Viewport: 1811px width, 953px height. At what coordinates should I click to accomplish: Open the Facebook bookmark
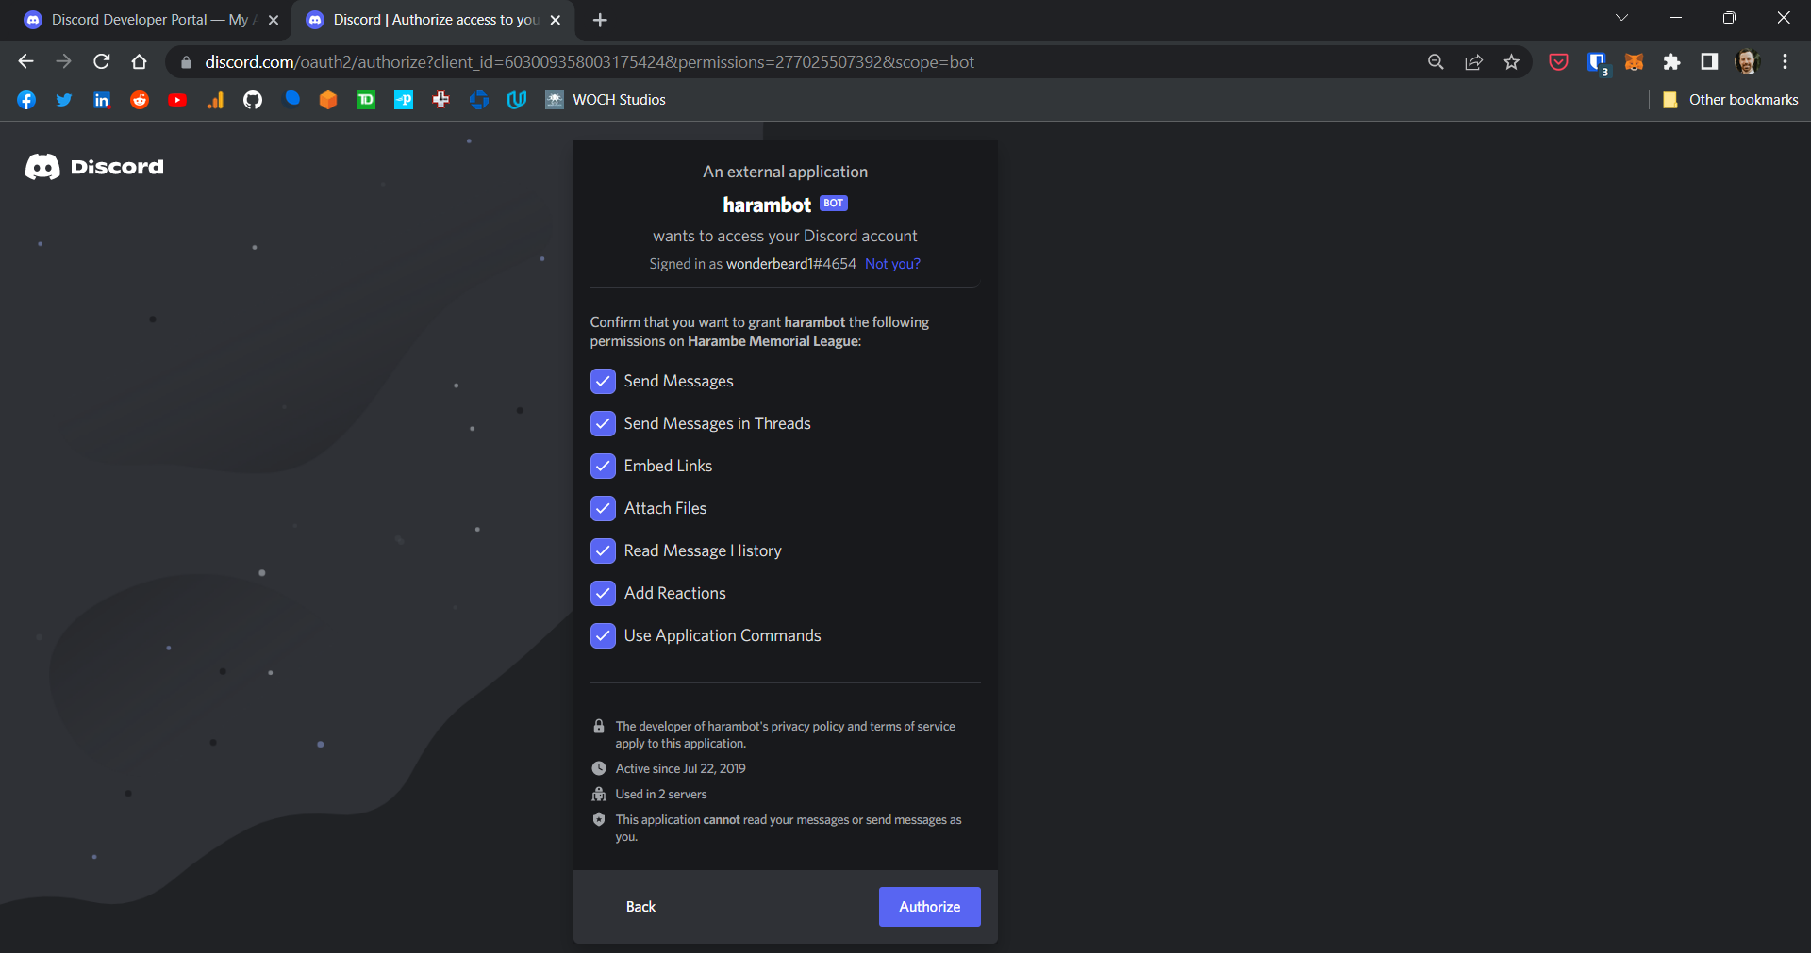(26, 100)
